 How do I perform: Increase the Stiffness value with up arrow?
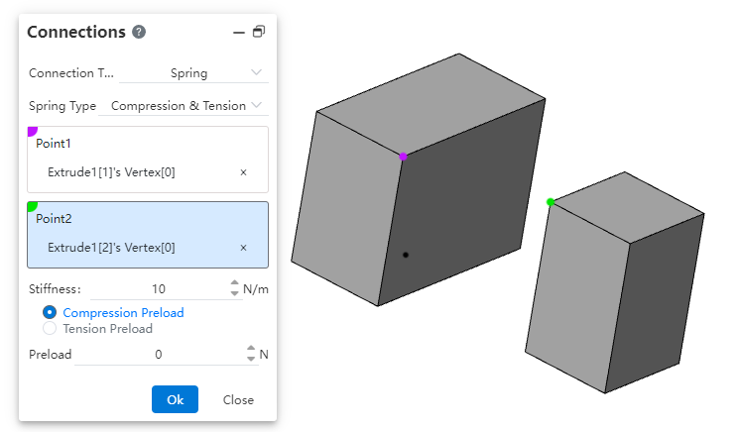[235, 284]
